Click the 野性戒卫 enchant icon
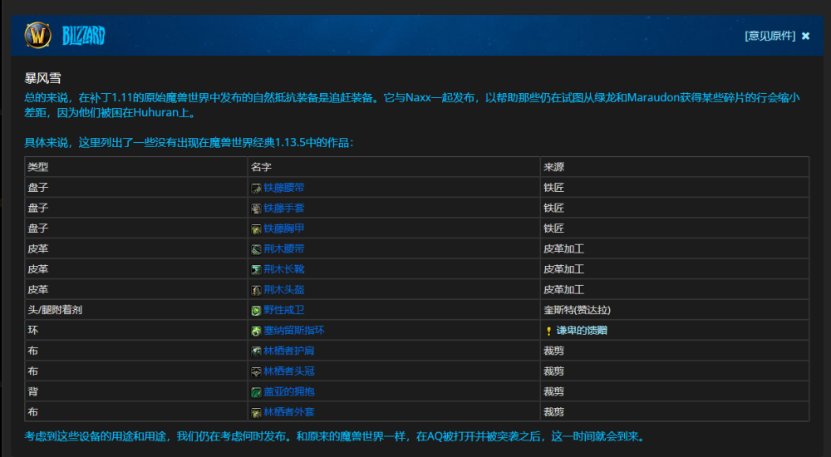 (256, 311)
